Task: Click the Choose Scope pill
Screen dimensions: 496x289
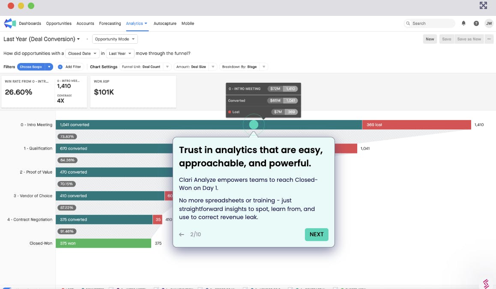Action: 31,67
